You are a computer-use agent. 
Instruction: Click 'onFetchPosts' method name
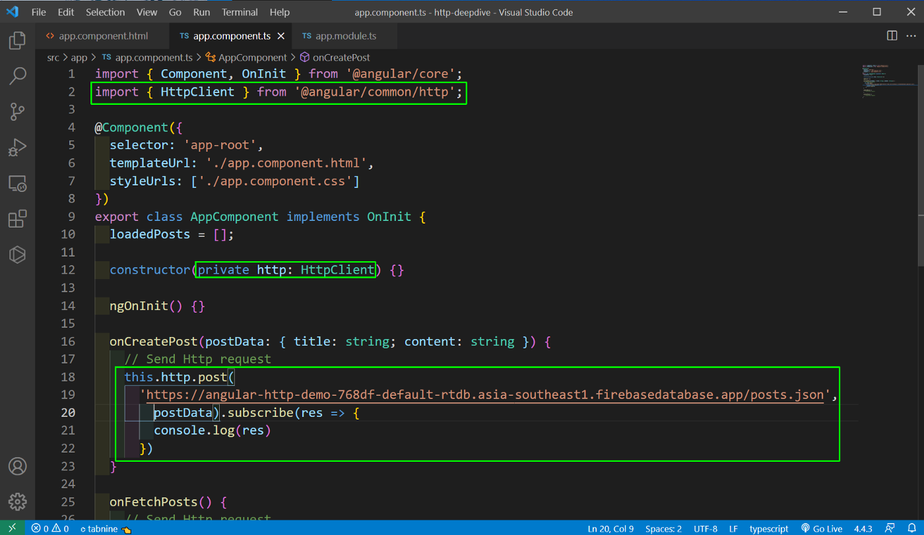pos(154,502)
